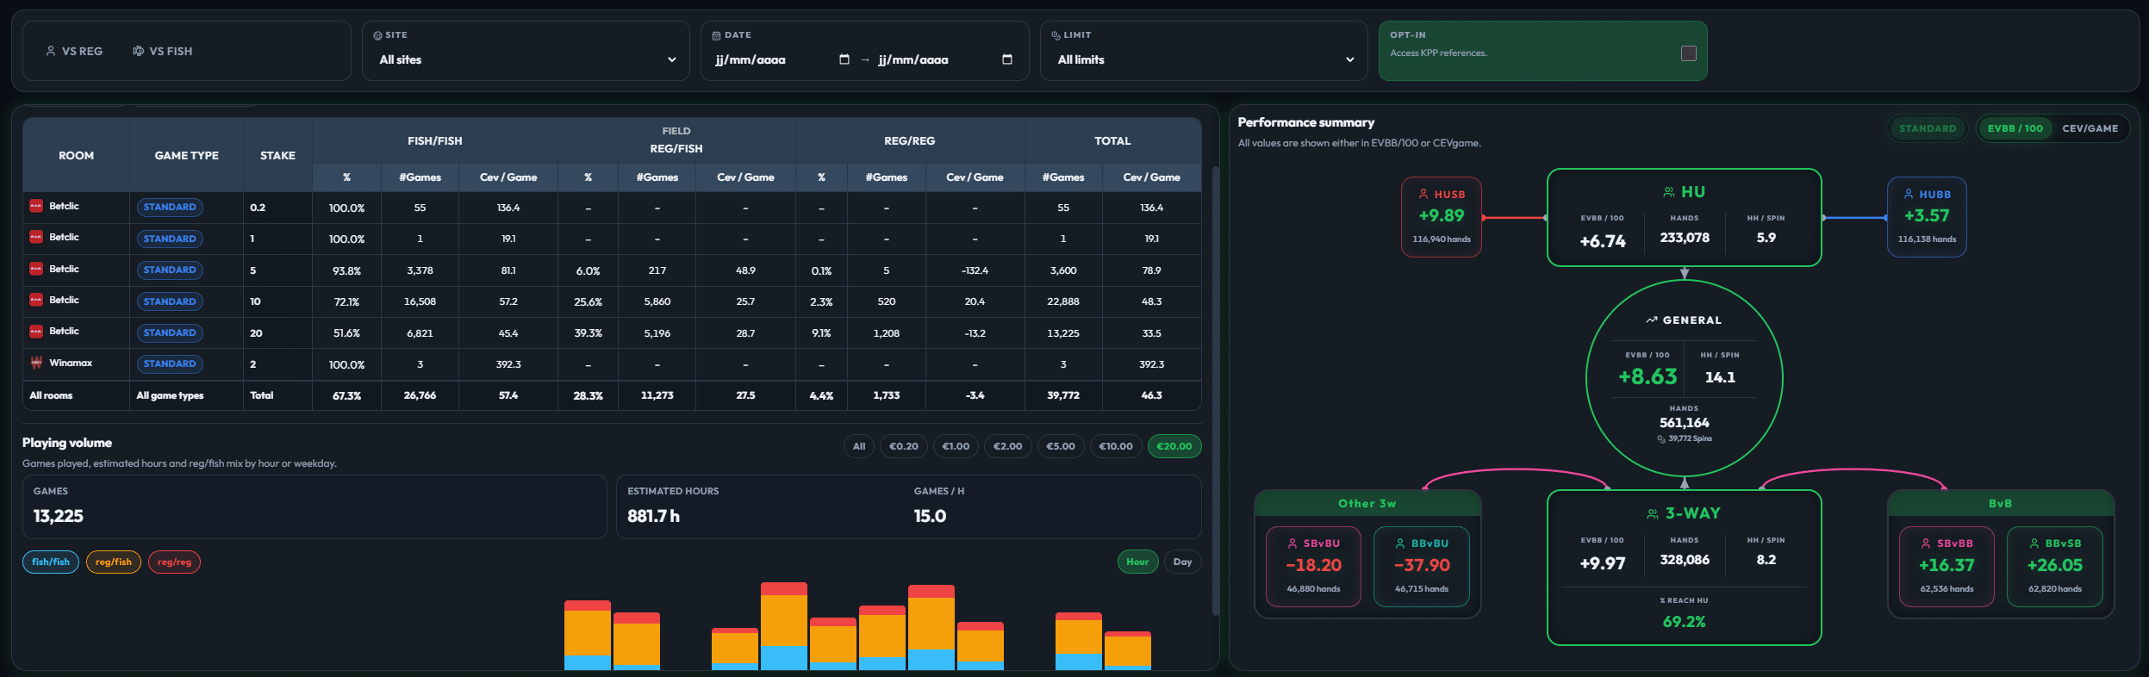Click the SITE globe icon

(377, 35)
